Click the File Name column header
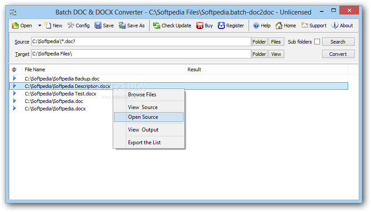Screen dimensions: 371x212 (103, 69)
